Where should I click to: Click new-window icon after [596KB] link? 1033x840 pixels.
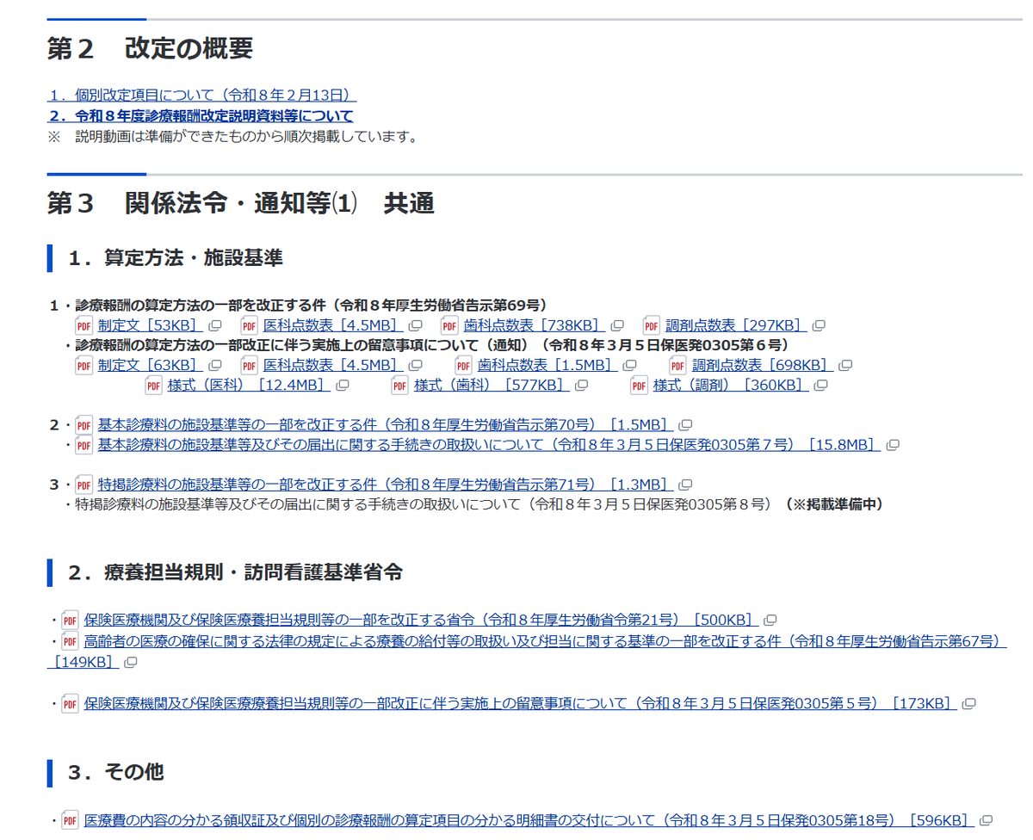click(x=986, y=821)
